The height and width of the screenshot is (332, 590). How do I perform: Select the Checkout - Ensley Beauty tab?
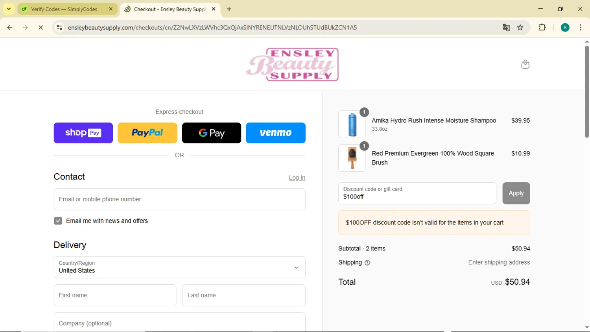(170, 9)
